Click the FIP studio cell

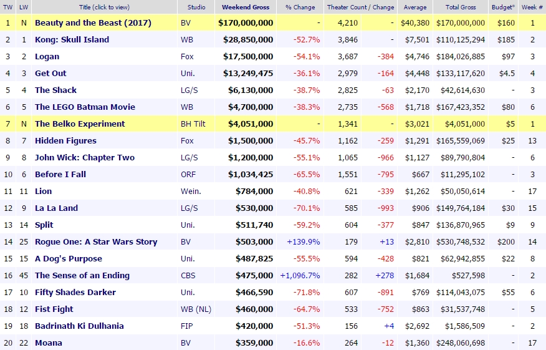click(x=186, y=326)
